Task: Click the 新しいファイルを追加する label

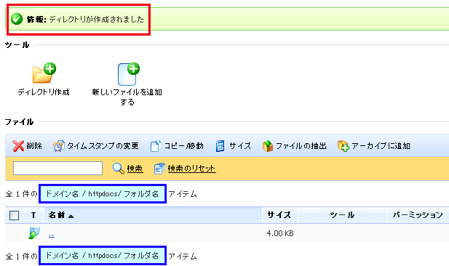Action: click(x=127, y=97)
